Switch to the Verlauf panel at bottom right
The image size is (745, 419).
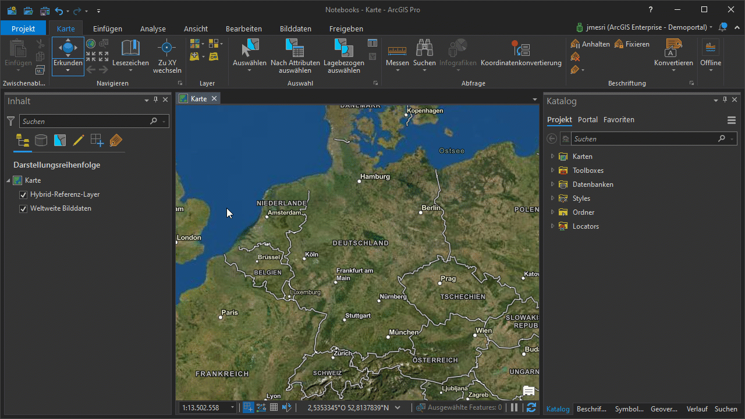(697, 409)
